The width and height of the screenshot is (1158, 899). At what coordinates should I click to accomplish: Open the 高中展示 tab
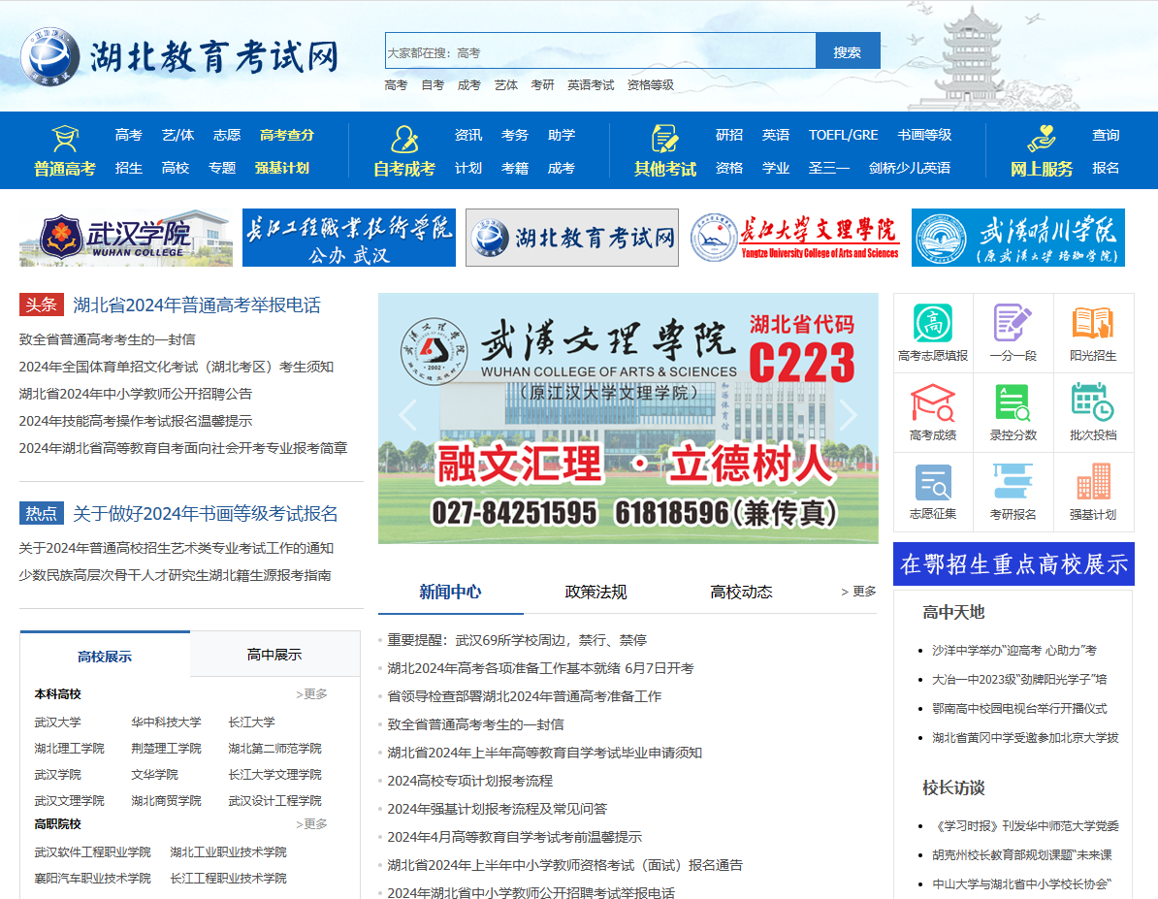point(273,654)
